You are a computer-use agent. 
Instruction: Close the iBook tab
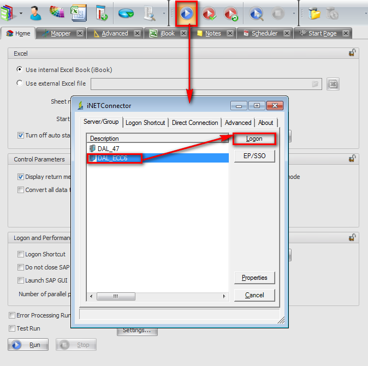(184, 33)
